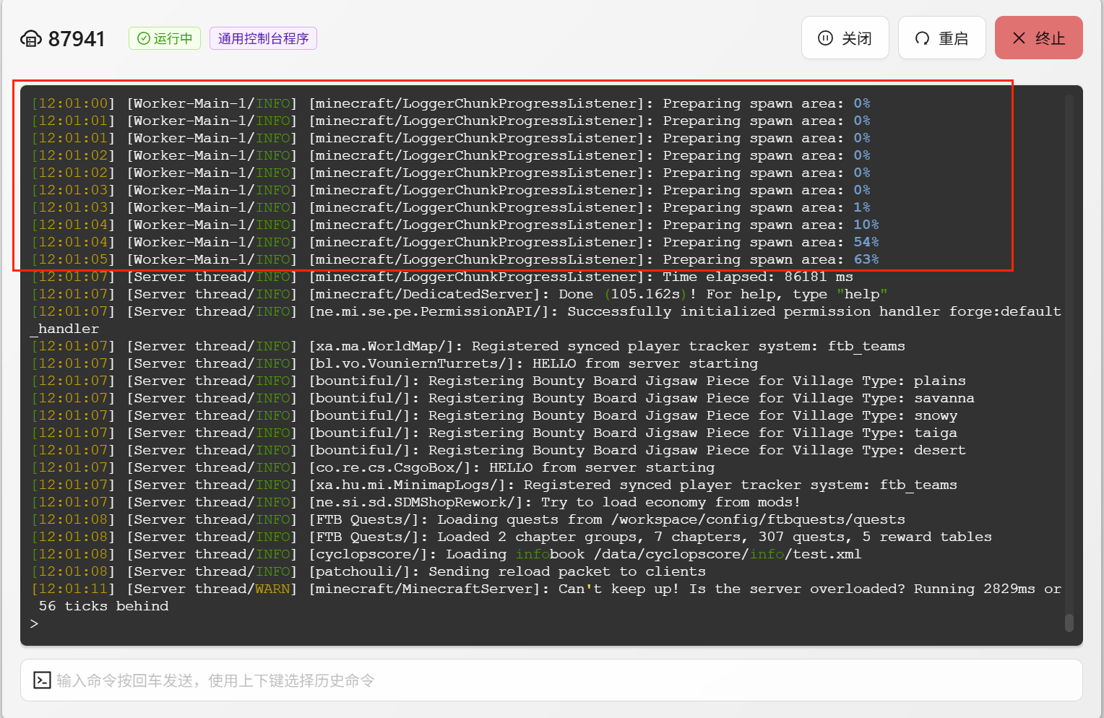Focus the command input field

551,680
